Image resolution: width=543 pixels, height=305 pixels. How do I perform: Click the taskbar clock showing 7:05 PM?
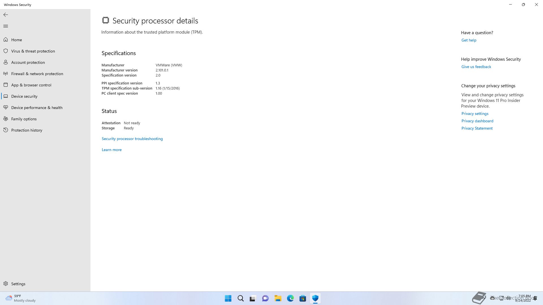tap(523, 298)
